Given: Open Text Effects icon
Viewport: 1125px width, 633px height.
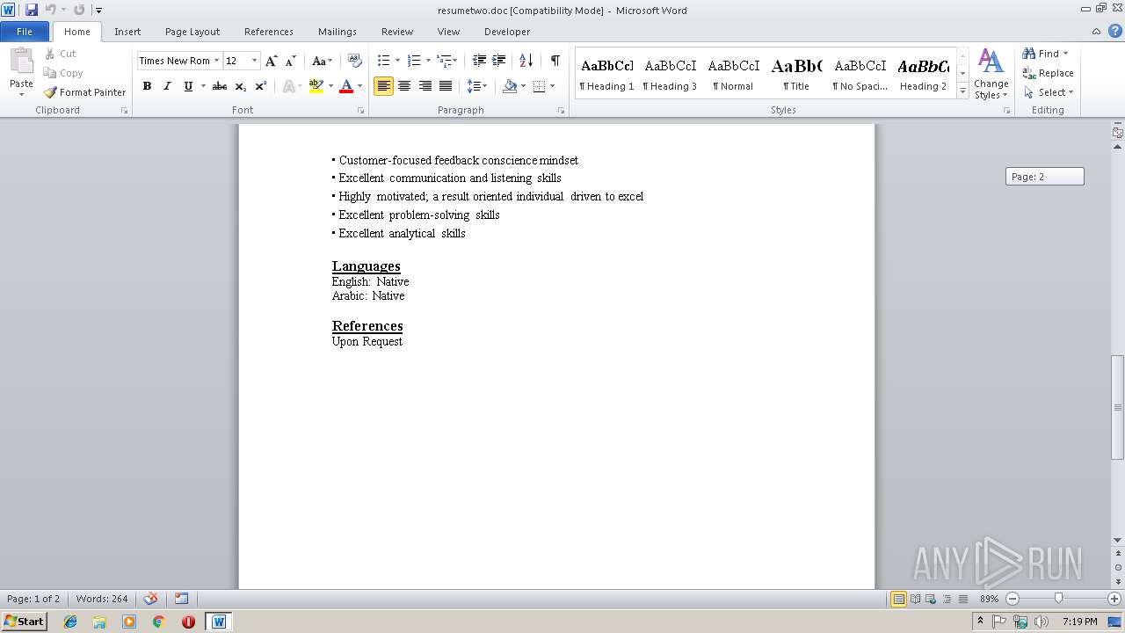Looking at the screenshot, I should [x=288, y=86].
